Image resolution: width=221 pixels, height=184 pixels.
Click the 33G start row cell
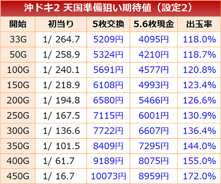pos(18,39)
